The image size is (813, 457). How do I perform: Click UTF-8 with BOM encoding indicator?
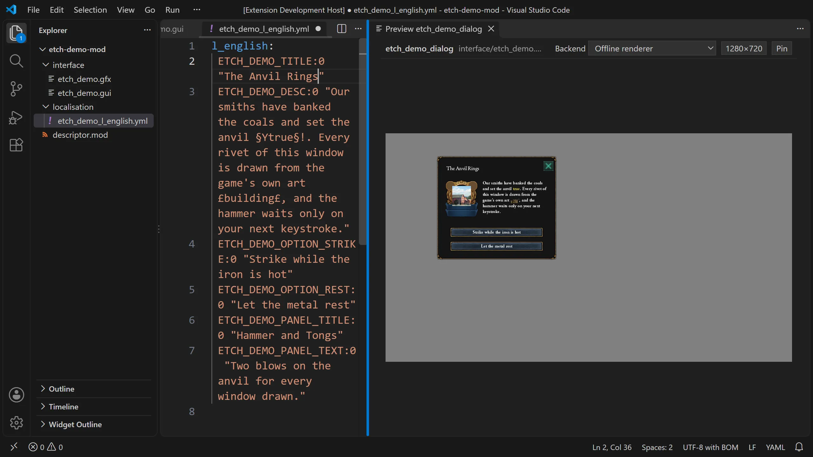coord(710,447)
